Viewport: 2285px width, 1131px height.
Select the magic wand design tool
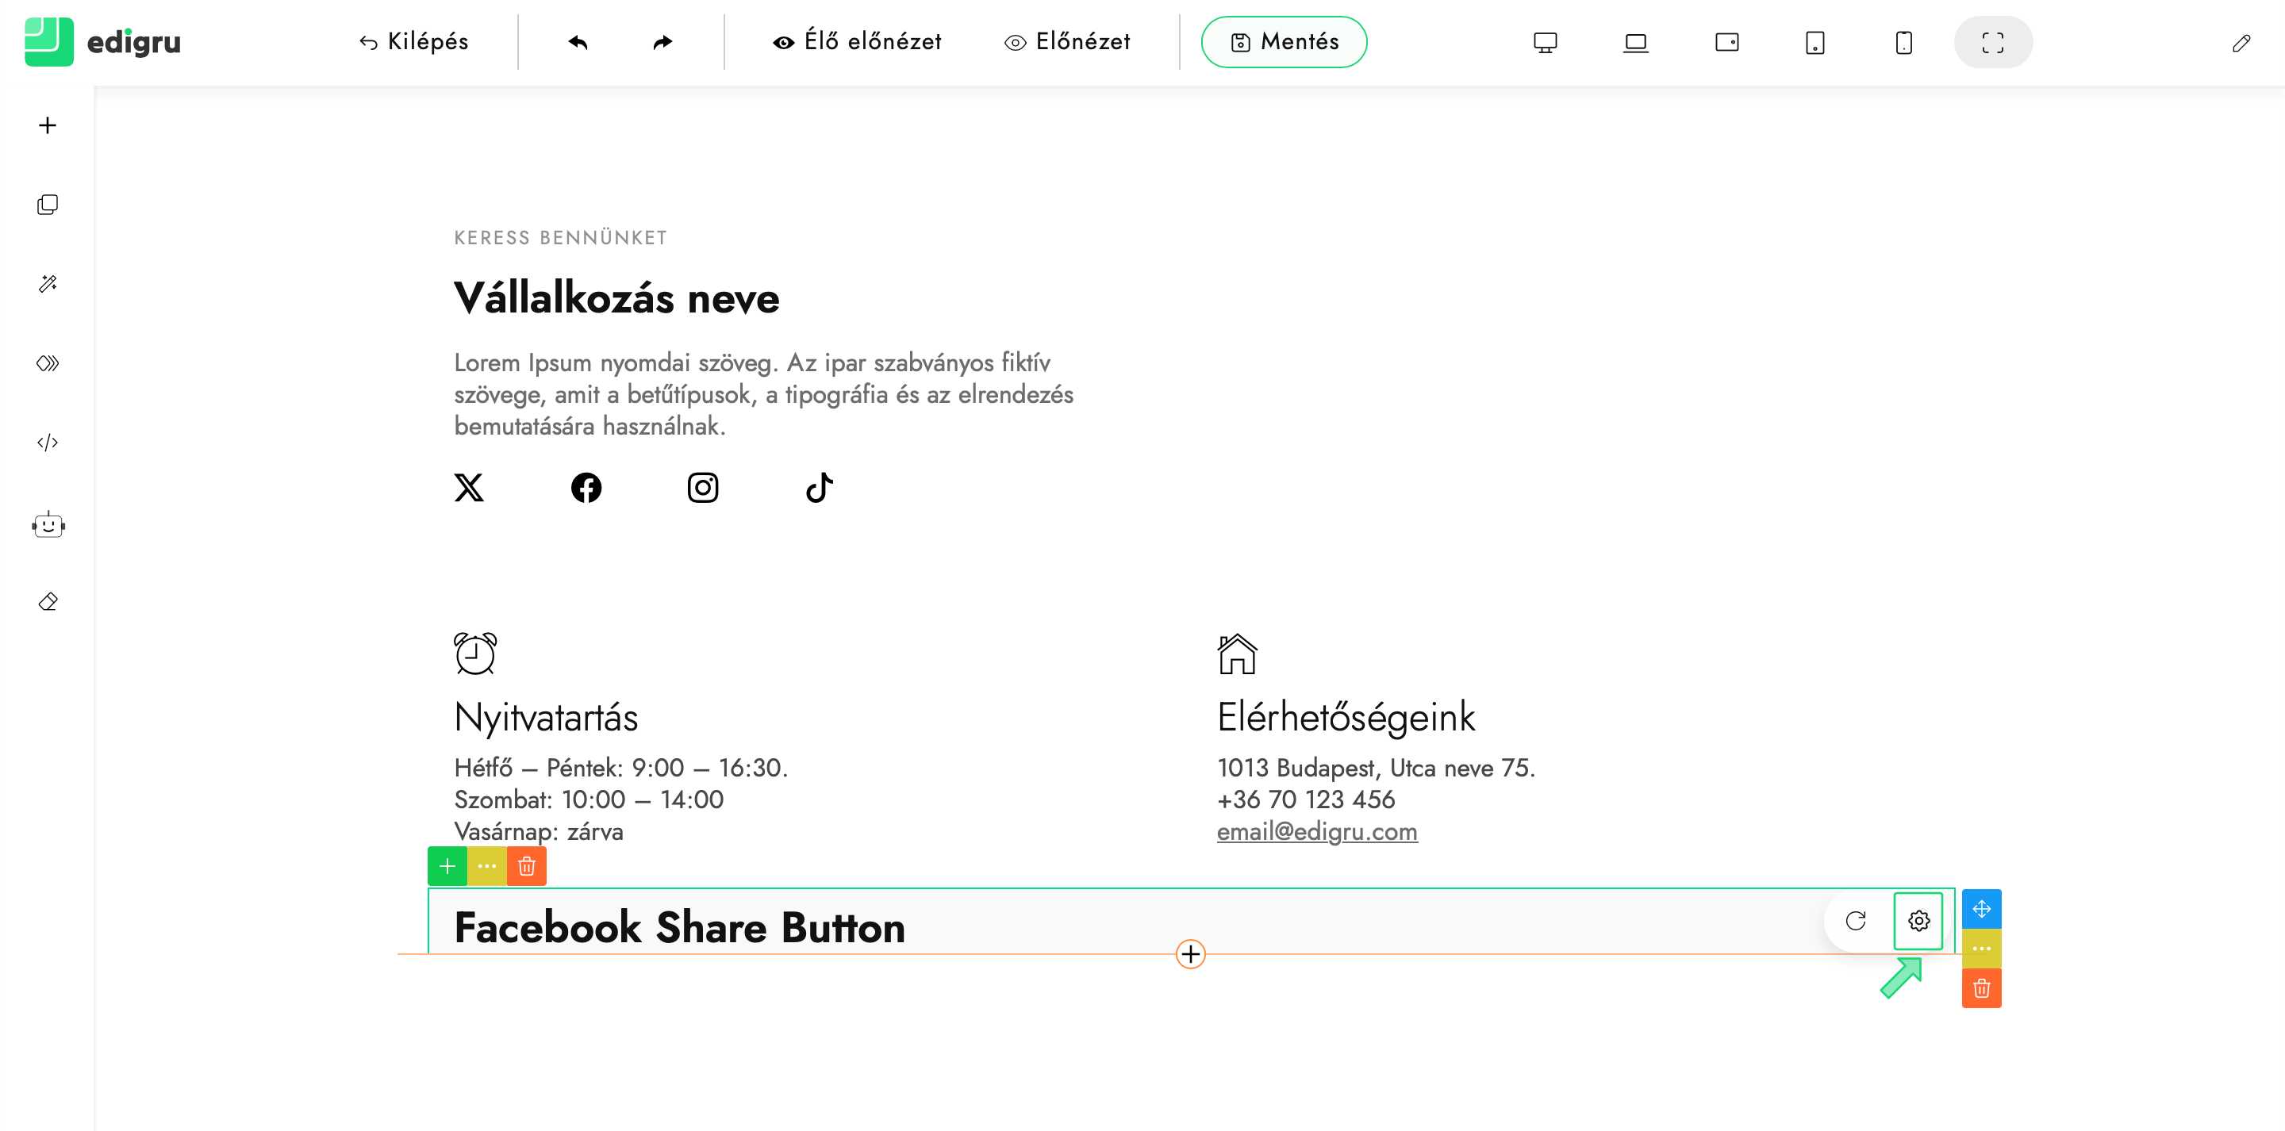point(48,284)
